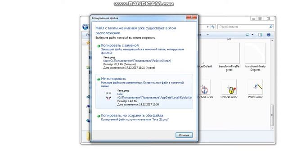Select the transformFiveDegrees file
Screen dimensions: 288x162
(x=229, y=57)
